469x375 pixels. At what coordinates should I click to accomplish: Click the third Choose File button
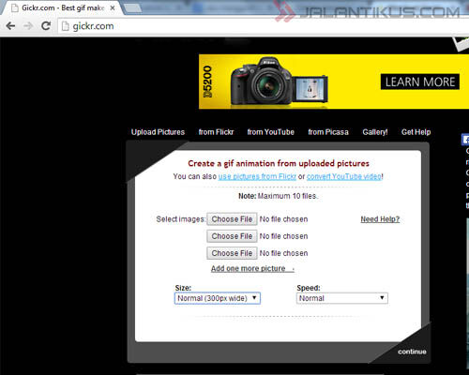click(x=232, y=253)
